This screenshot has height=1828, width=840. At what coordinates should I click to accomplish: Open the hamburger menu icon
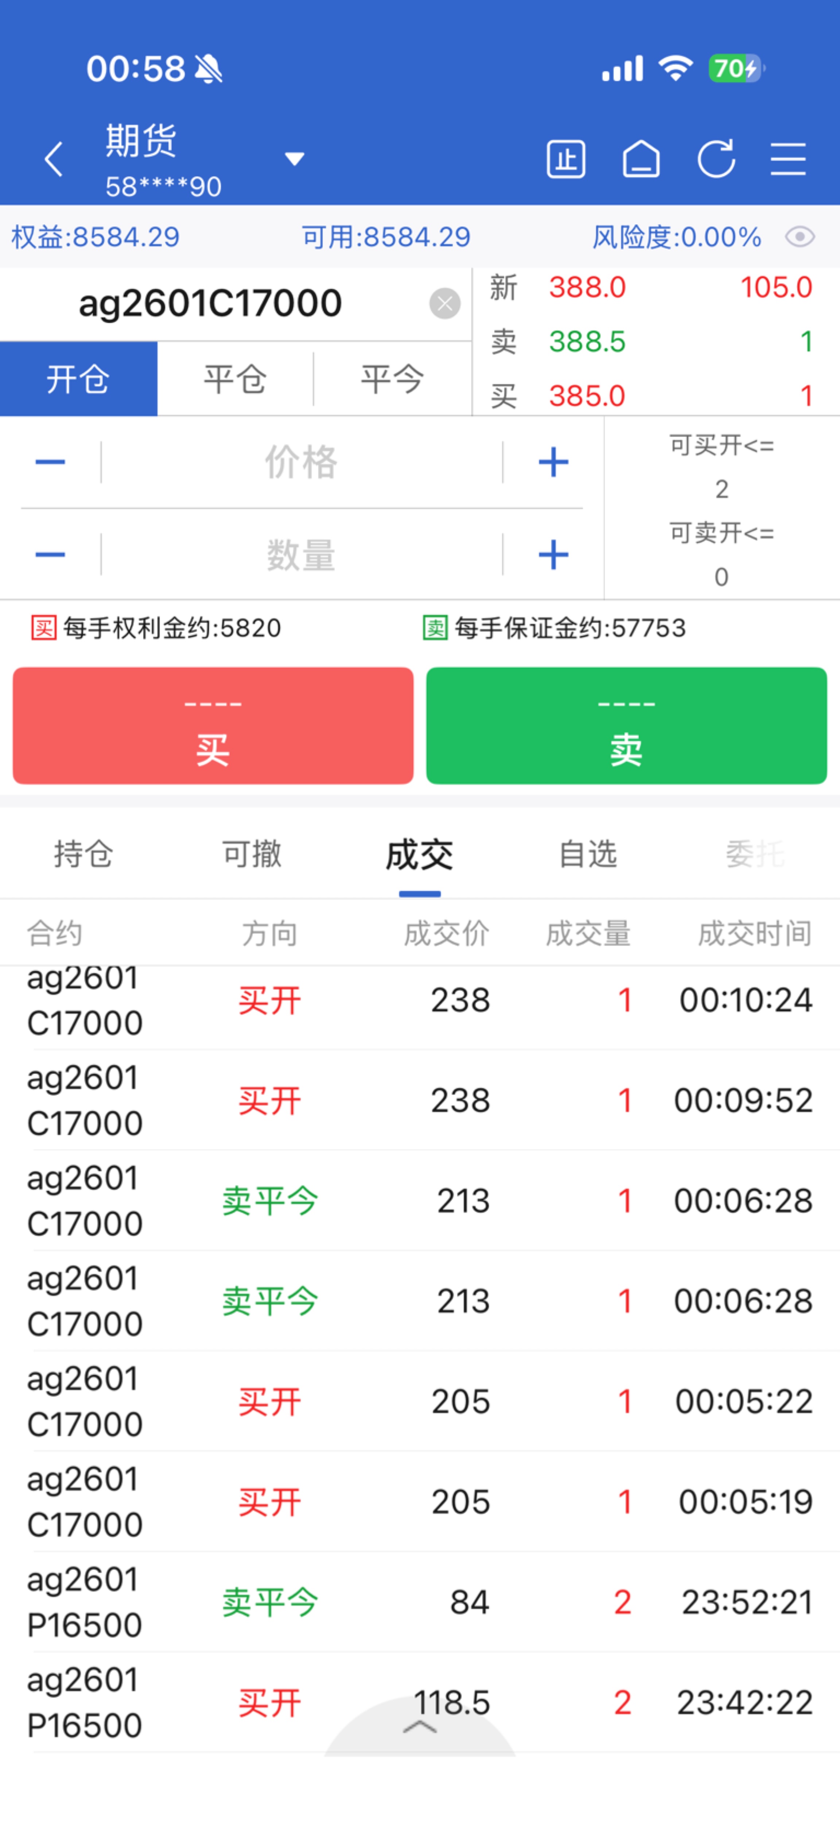pyautogui.click(x=788, y=159)
